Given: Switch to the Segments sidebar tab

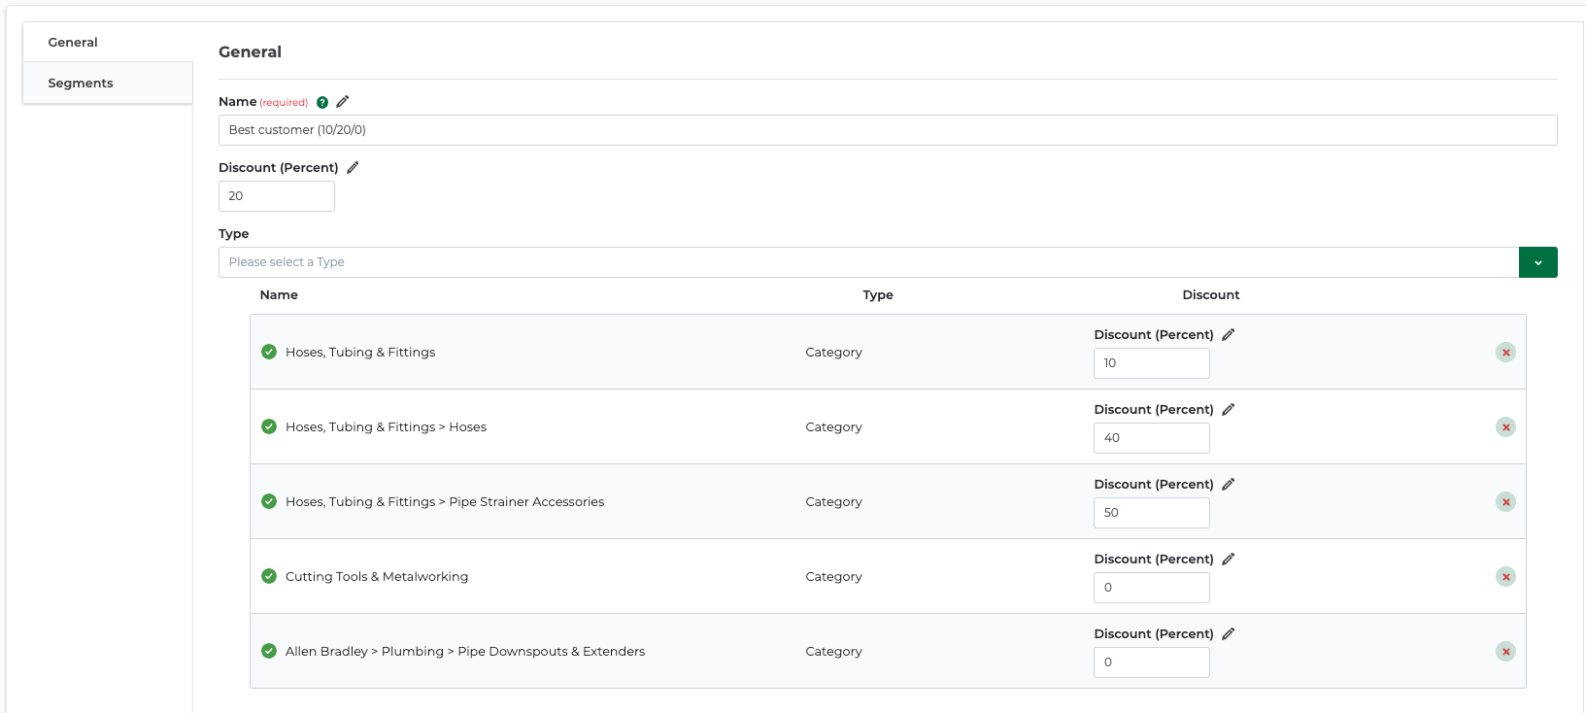Looking at the screenshot, I should click(x=108, y=83).
